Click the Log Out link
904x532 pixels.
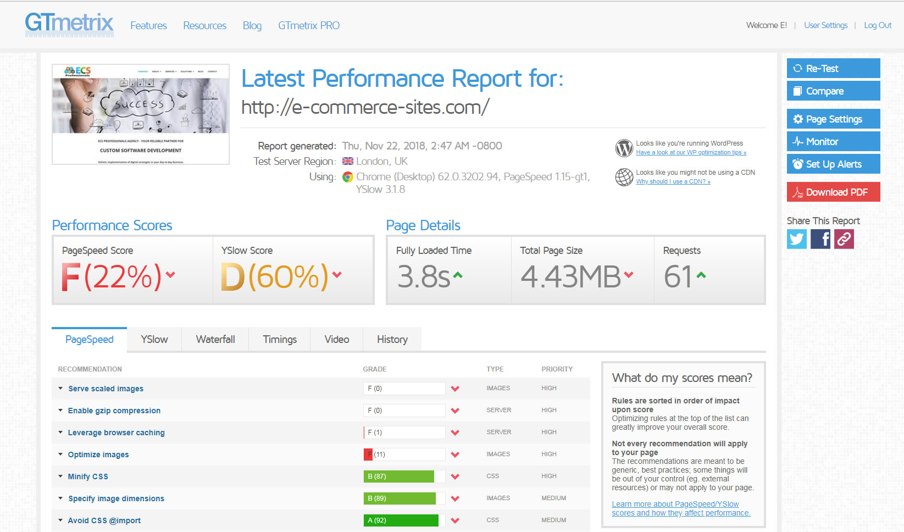click(x=878, y=25)
